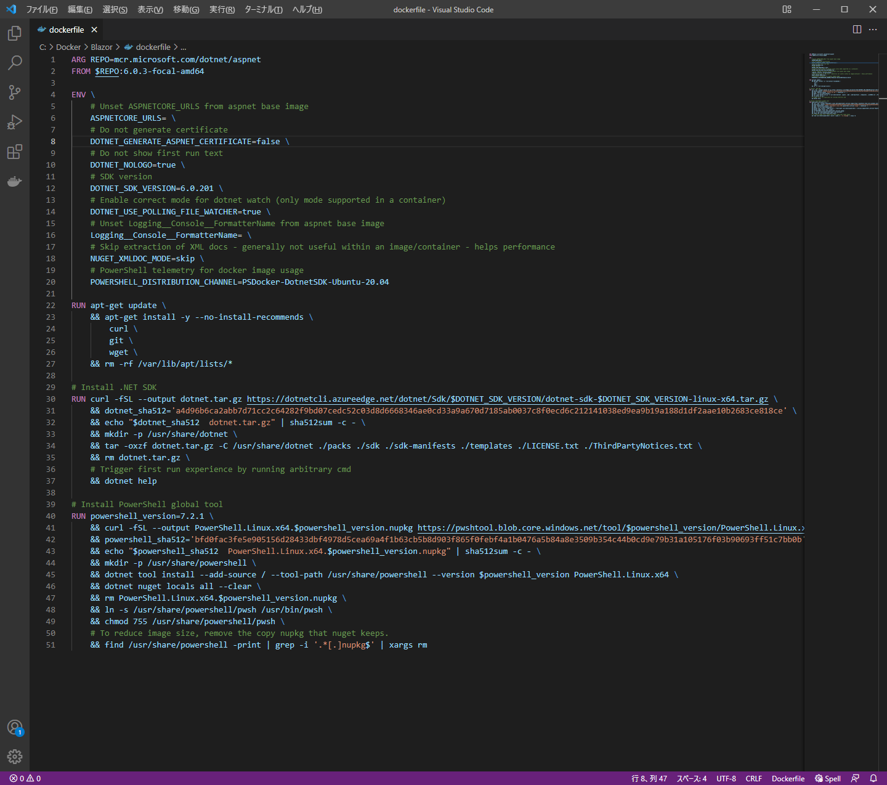
Task: Click 'chmod 755 /usr/share/powershell/pwsh' line
Action: [x=190, y=622]
